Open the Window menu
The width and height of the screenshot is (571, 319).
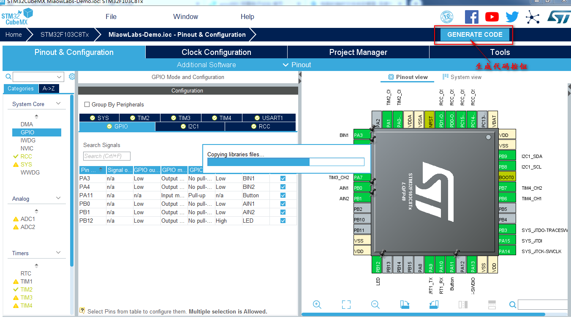185,16
